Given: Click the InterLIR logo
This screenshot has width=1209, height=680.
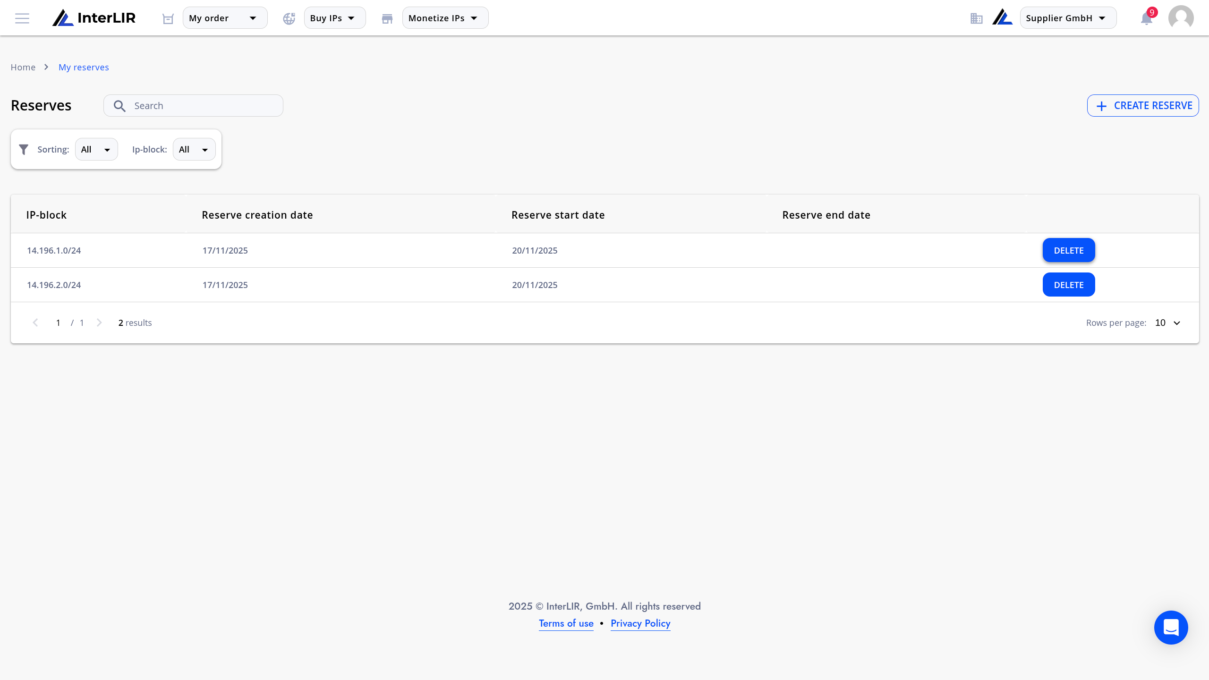Looking at the screenshot, I should click(x=94, y=18).
